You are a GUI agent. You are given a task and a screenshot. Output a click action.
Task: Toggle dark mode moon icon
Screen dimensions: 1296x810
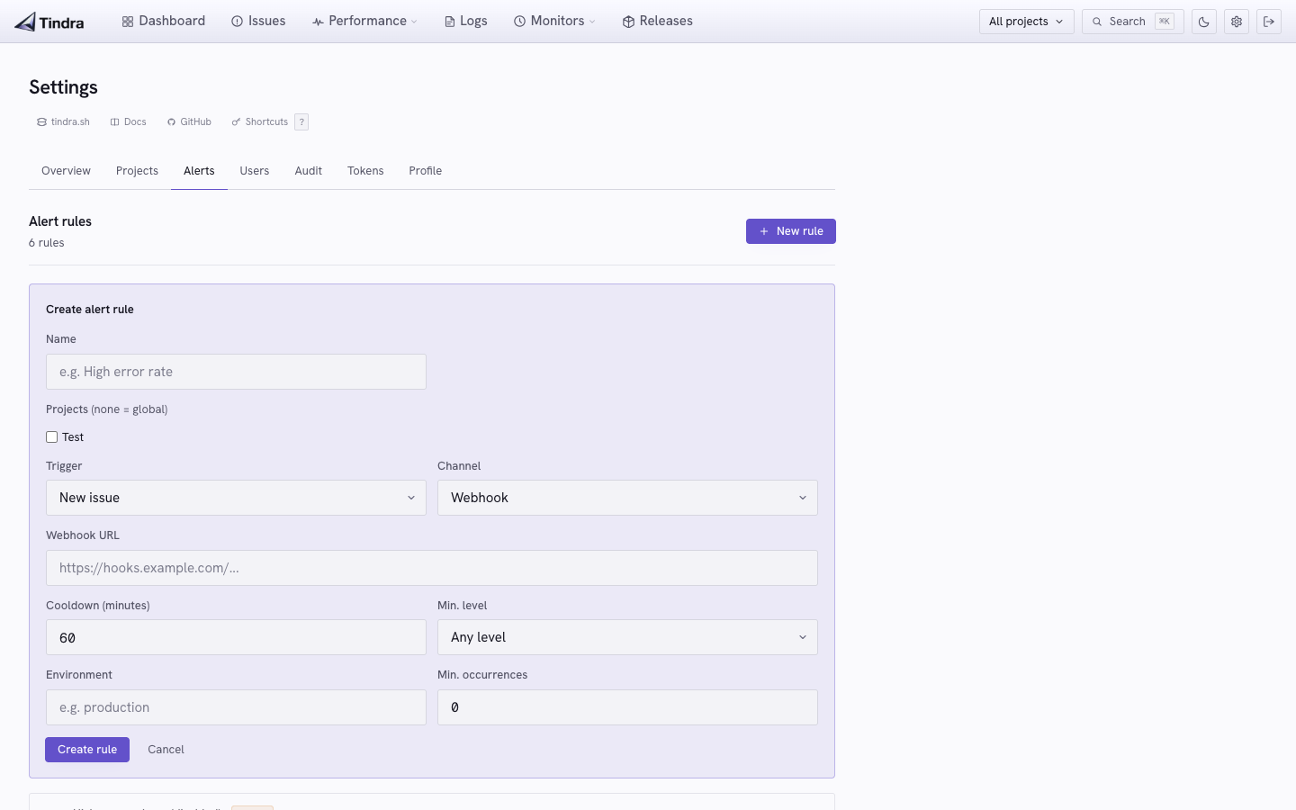(x=1204, y=22)
